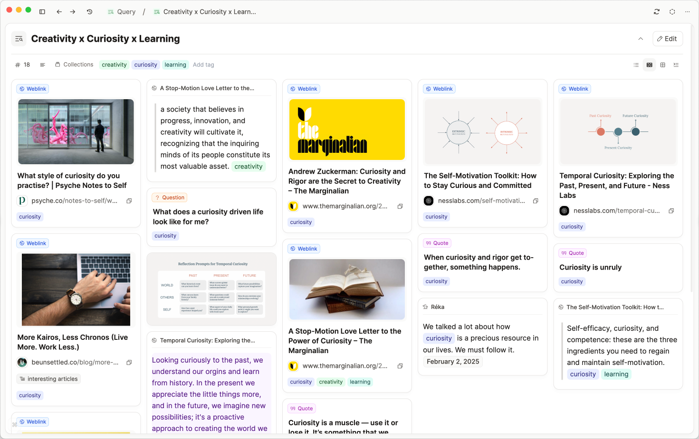
Task: Switch to table grid view
Action: click(663, 65)
